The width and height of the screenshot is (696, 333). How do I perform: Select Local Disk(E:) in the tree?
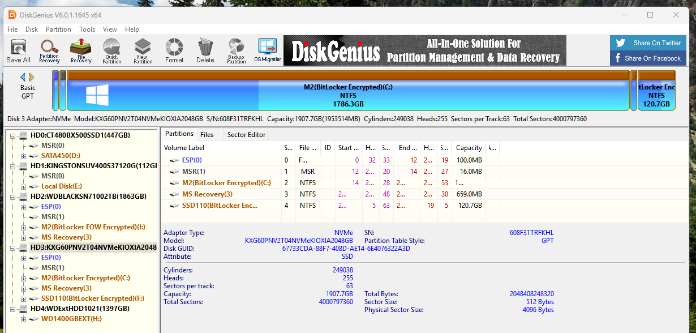[62, 186]
